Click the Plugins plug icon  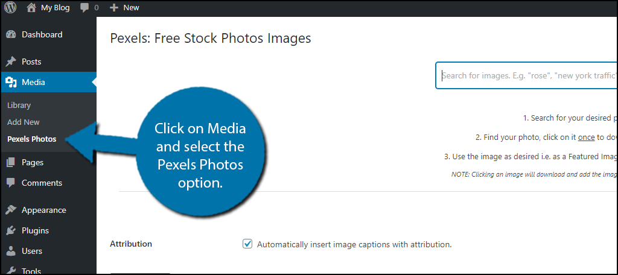[x=11, y=230]
